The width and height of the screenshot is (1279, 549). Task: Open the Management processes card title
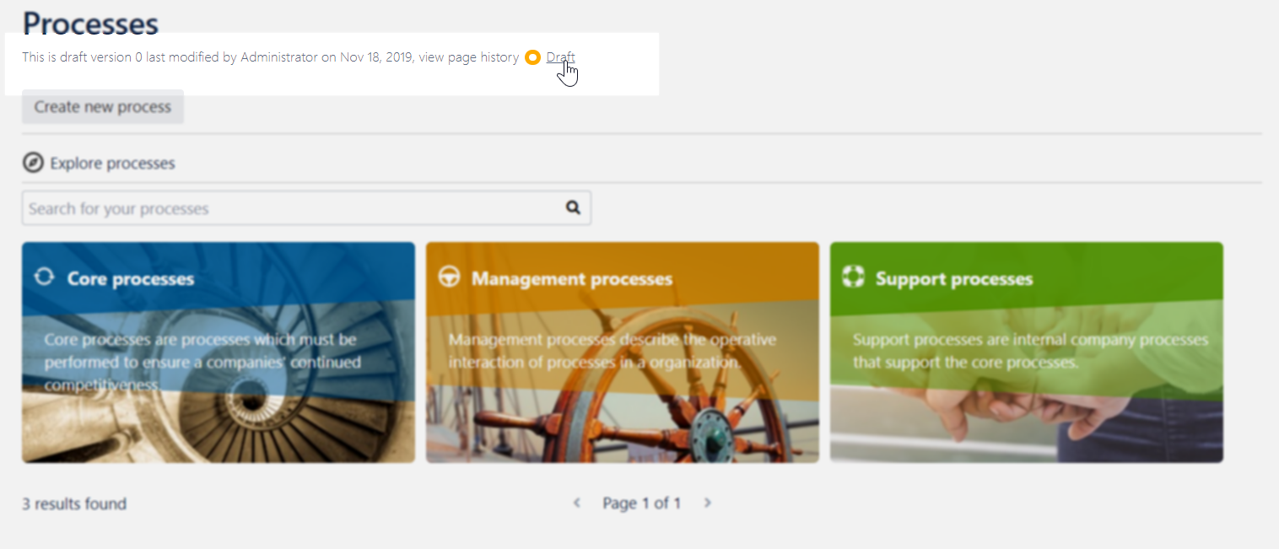(571, 279)
